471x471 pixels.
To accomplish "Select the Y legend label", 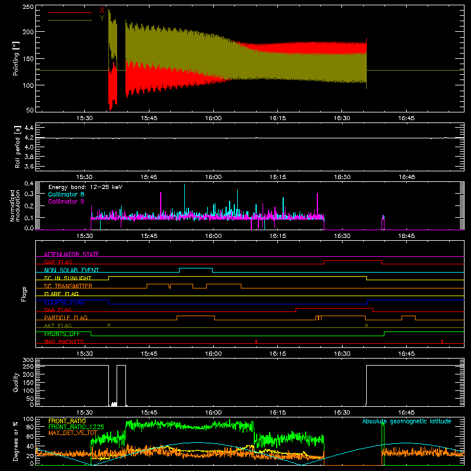I will (102, 18).
